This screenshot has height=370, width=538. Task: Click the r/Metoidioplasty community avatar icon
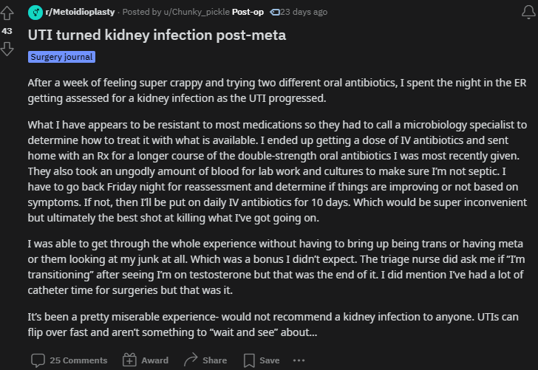35,13
